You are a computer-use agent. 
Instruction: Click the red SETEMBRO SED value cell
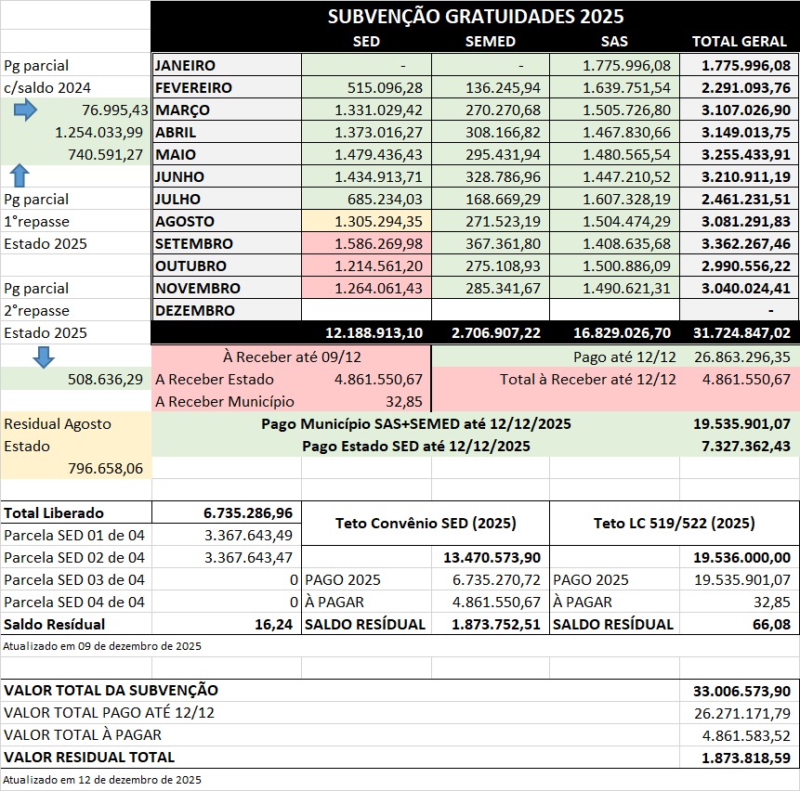coord(366,244)
